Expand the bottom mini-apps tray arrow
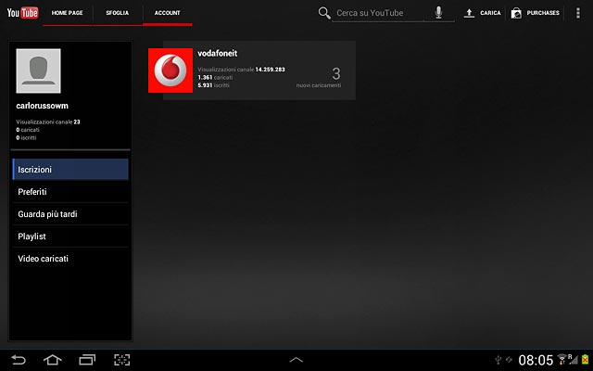593x371 pixels. tap(296, 360)
